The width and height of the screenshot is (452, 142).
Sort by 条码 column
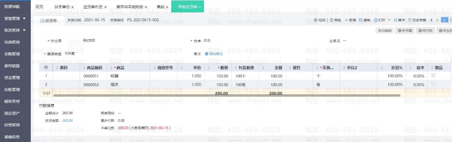57,67
